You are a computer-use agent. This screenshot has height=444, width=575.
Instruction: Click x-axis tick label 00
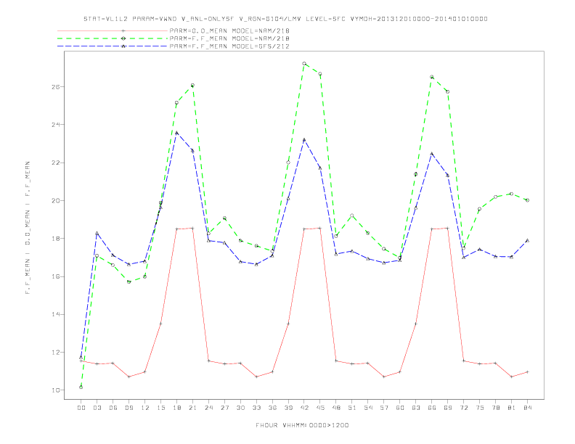[x=81, y=408]
